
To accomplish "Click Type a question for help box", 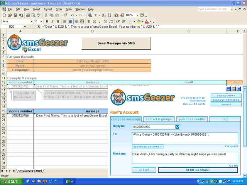I will click(x=214, y=9).
